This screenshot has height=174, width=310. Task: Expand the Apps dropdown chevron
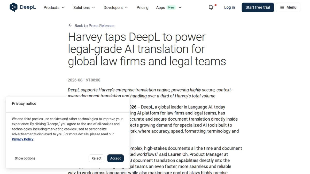pos(180,8)
